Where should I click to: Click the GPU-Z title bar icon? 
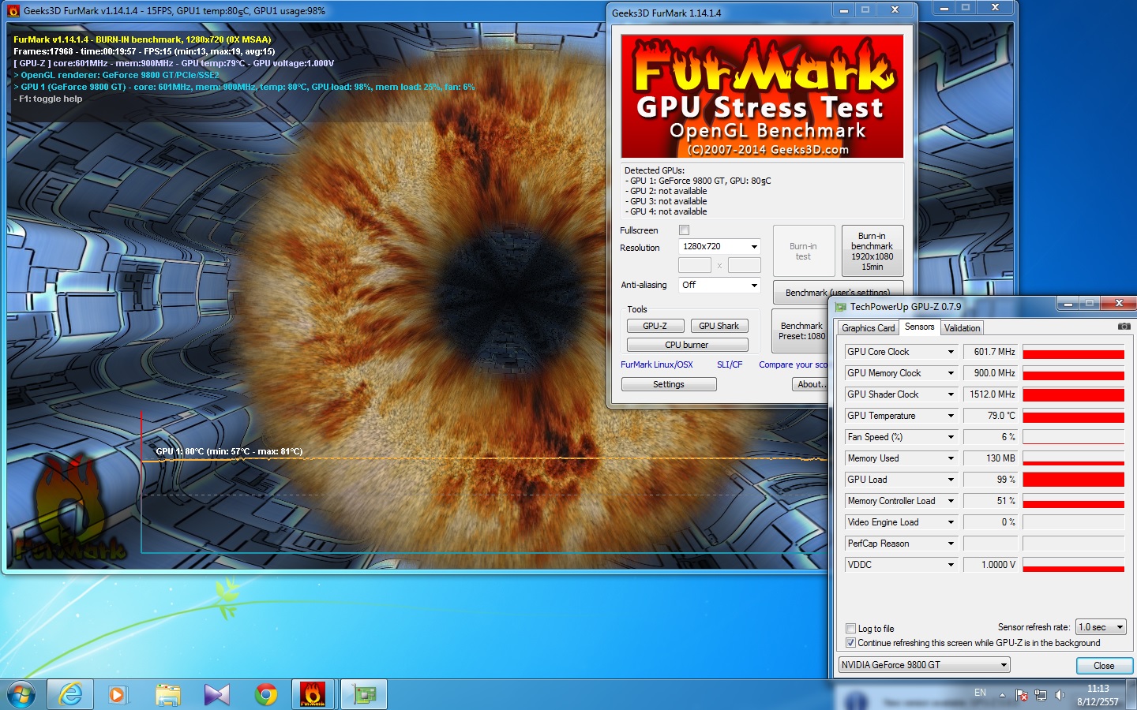click(841, 307)
